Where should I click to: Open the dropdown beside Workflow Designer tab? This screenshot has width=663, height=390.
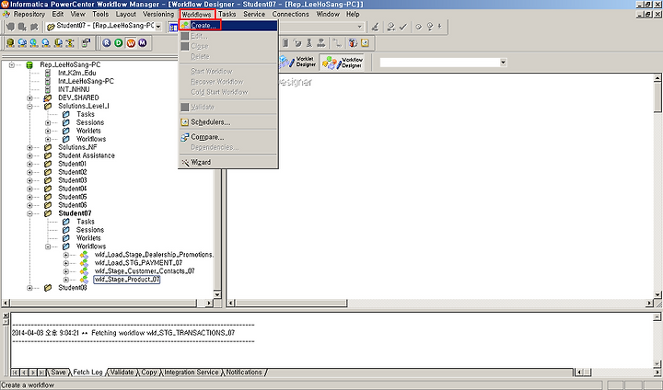(503, 63)
